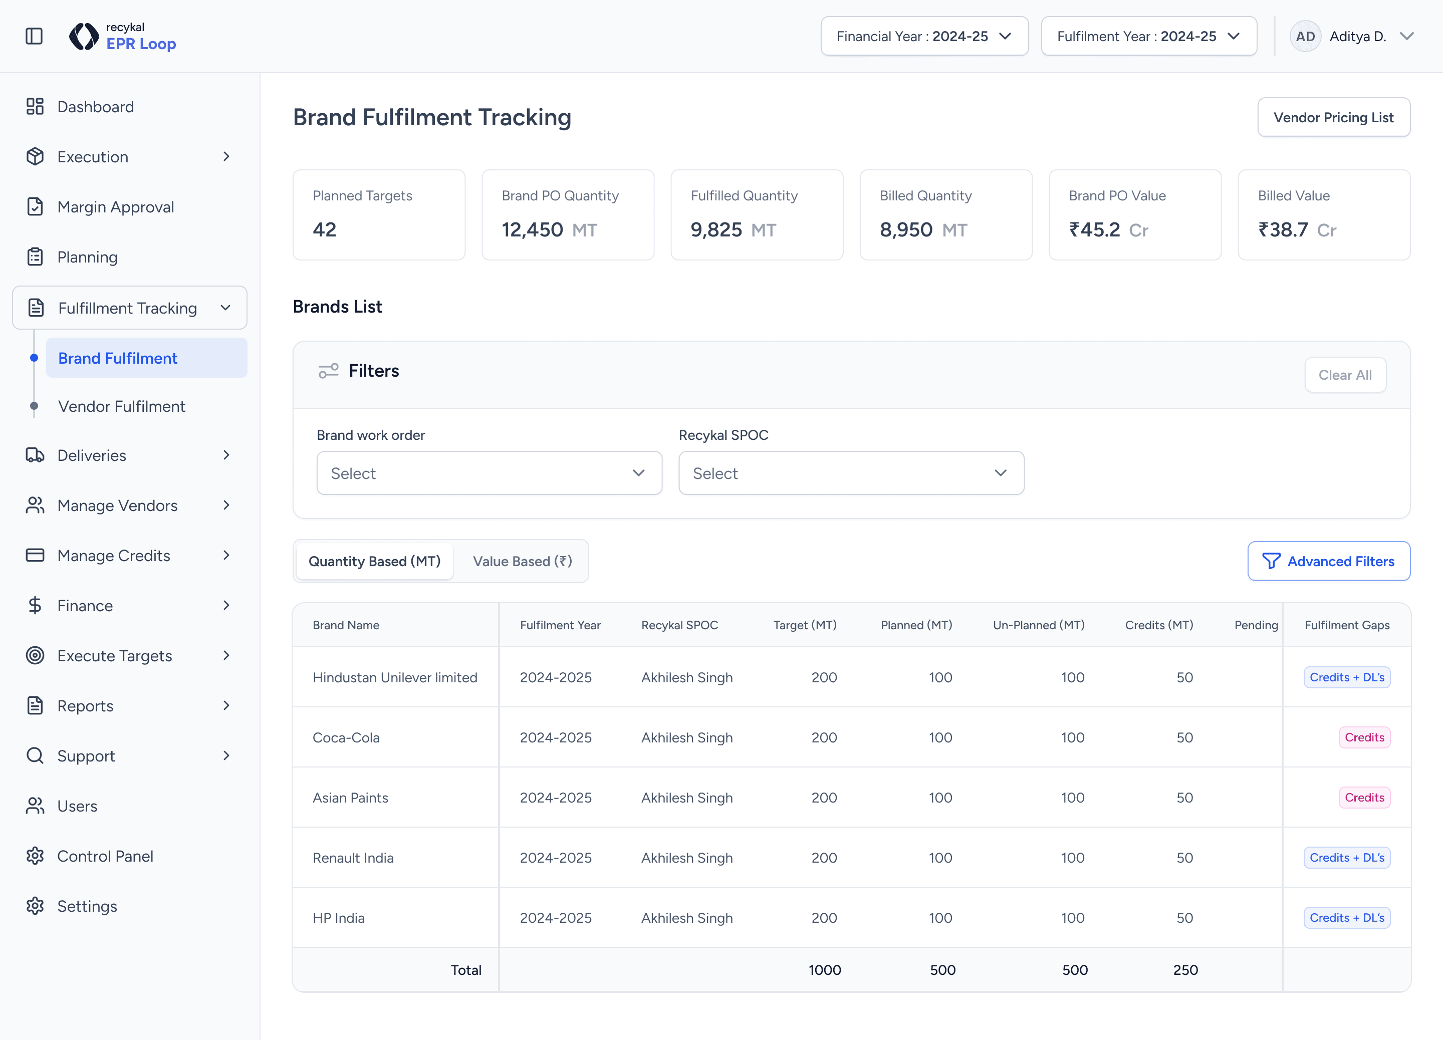Click the Finance dollar icon
This screenshot has width=1443, height=1040.
pos(35,606)
